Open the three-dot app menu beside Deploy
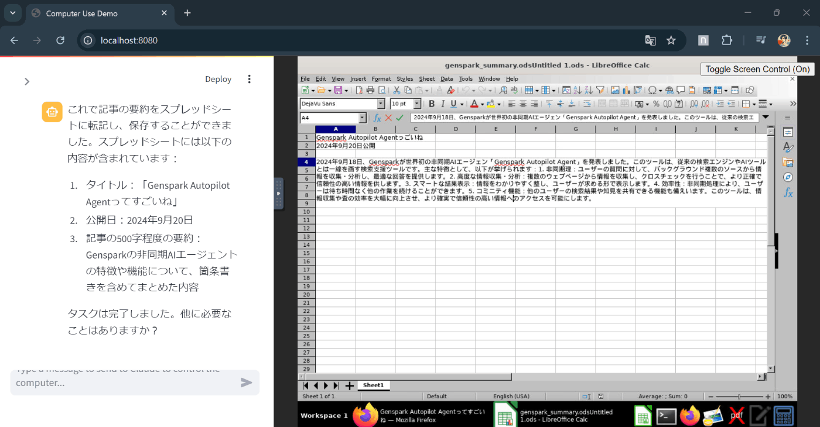820x427 pixels. pos(250,79)
